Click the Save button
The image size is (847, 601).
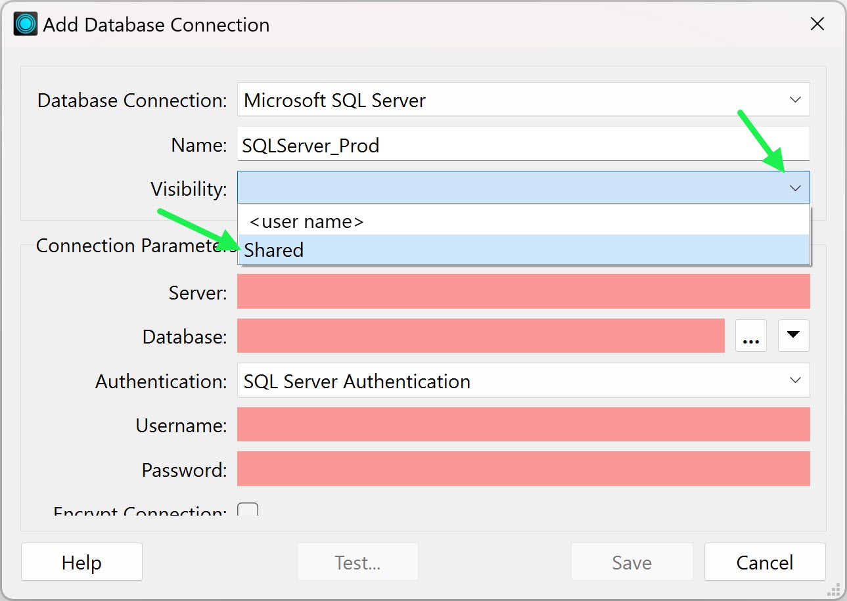click(x=631, y=562)
